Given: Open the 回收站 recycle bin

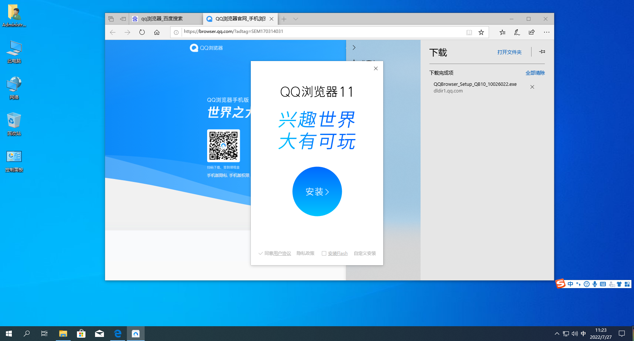Looking at the screenshot, I should tap(14, 124).
